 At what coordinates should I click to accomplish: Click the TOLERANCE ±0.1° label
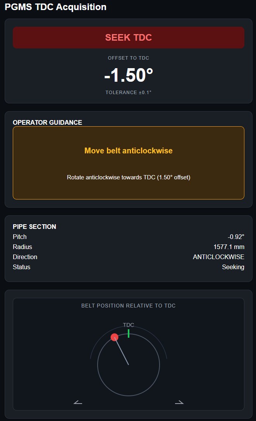[x=129, y=93]
